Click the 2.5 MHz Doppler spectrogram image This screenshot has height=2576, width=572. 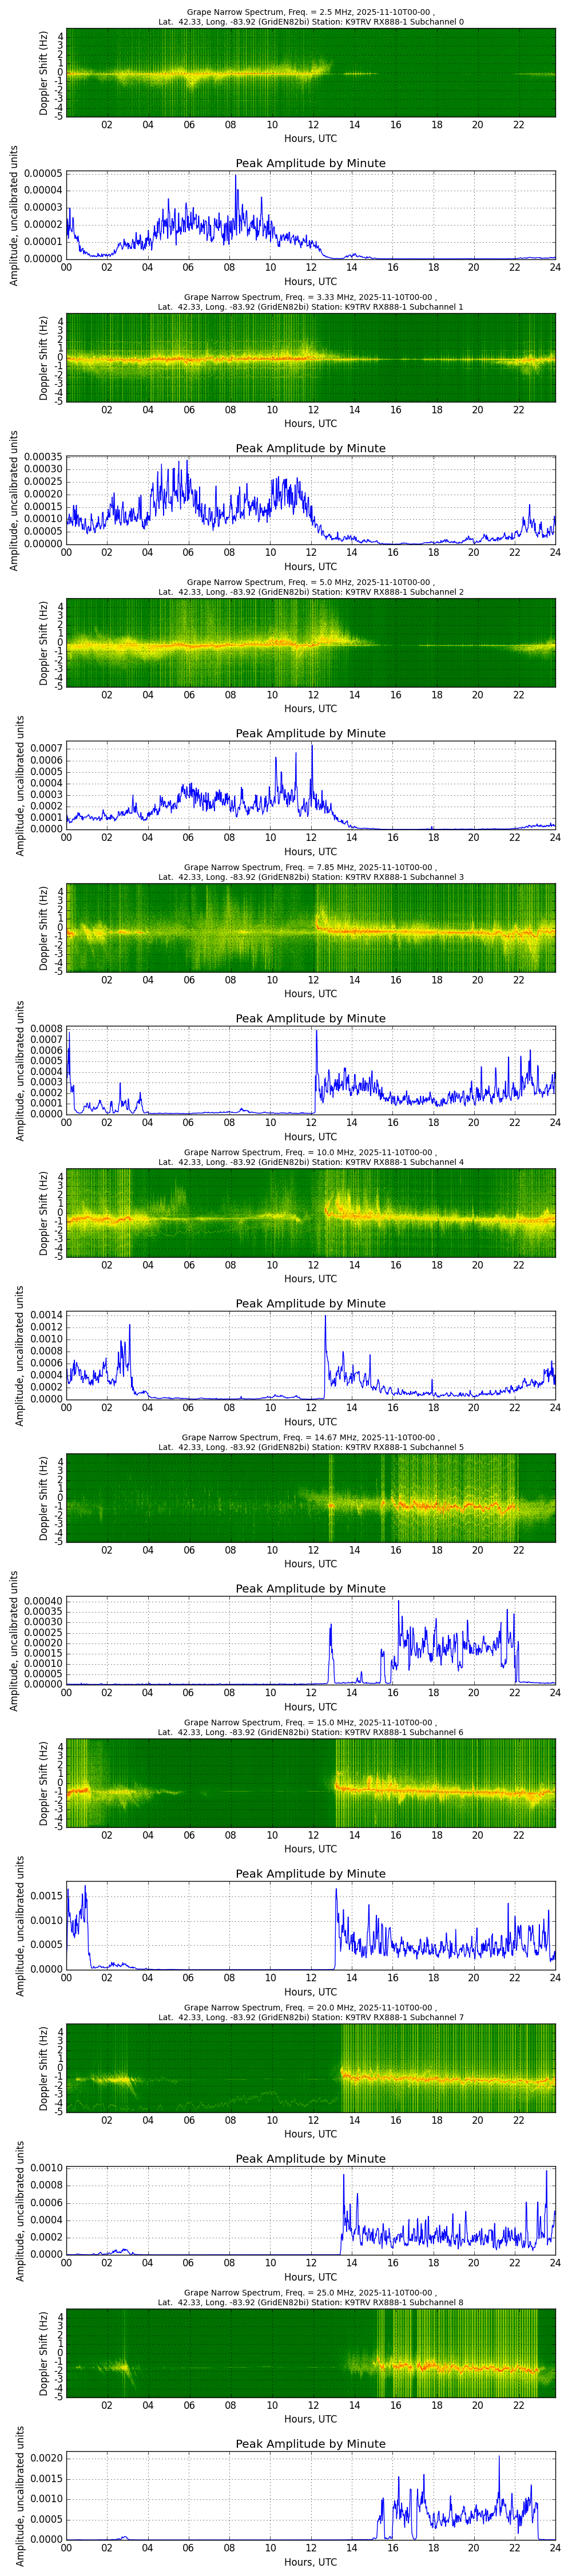[x=310, y=73]
